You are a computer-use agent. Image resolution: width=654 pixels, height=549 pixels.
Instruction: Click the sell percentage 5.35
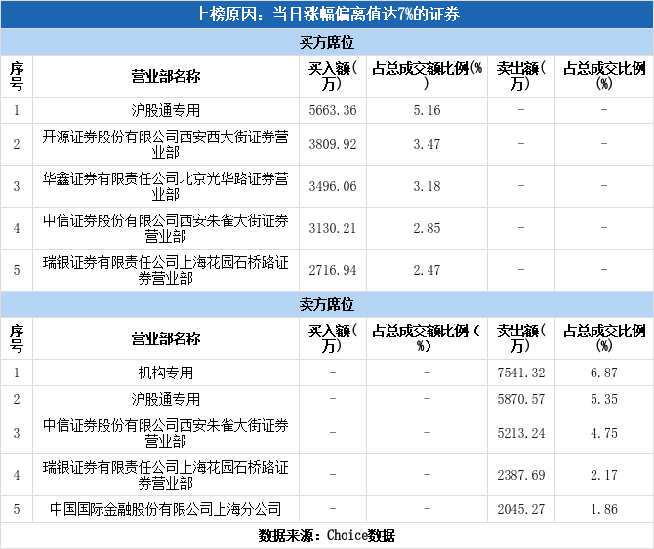coord(604,399)
